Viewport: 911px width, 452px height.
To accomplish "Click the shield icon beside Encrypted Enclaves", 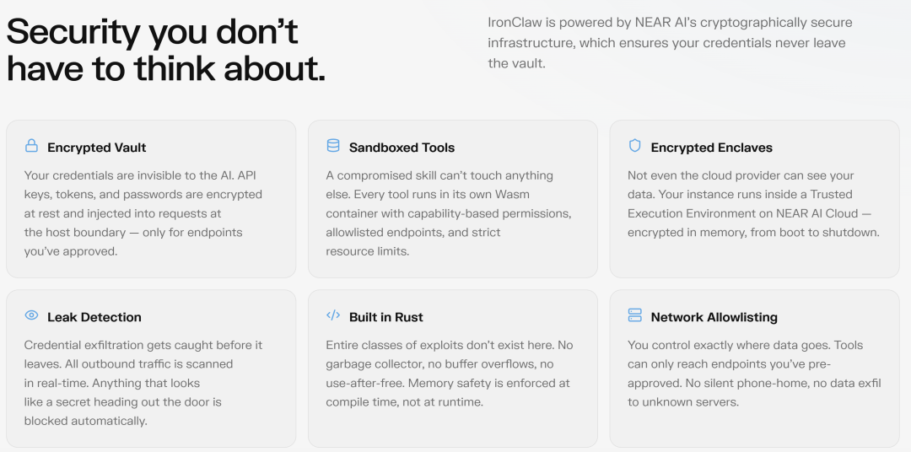I will coord(635,146).
